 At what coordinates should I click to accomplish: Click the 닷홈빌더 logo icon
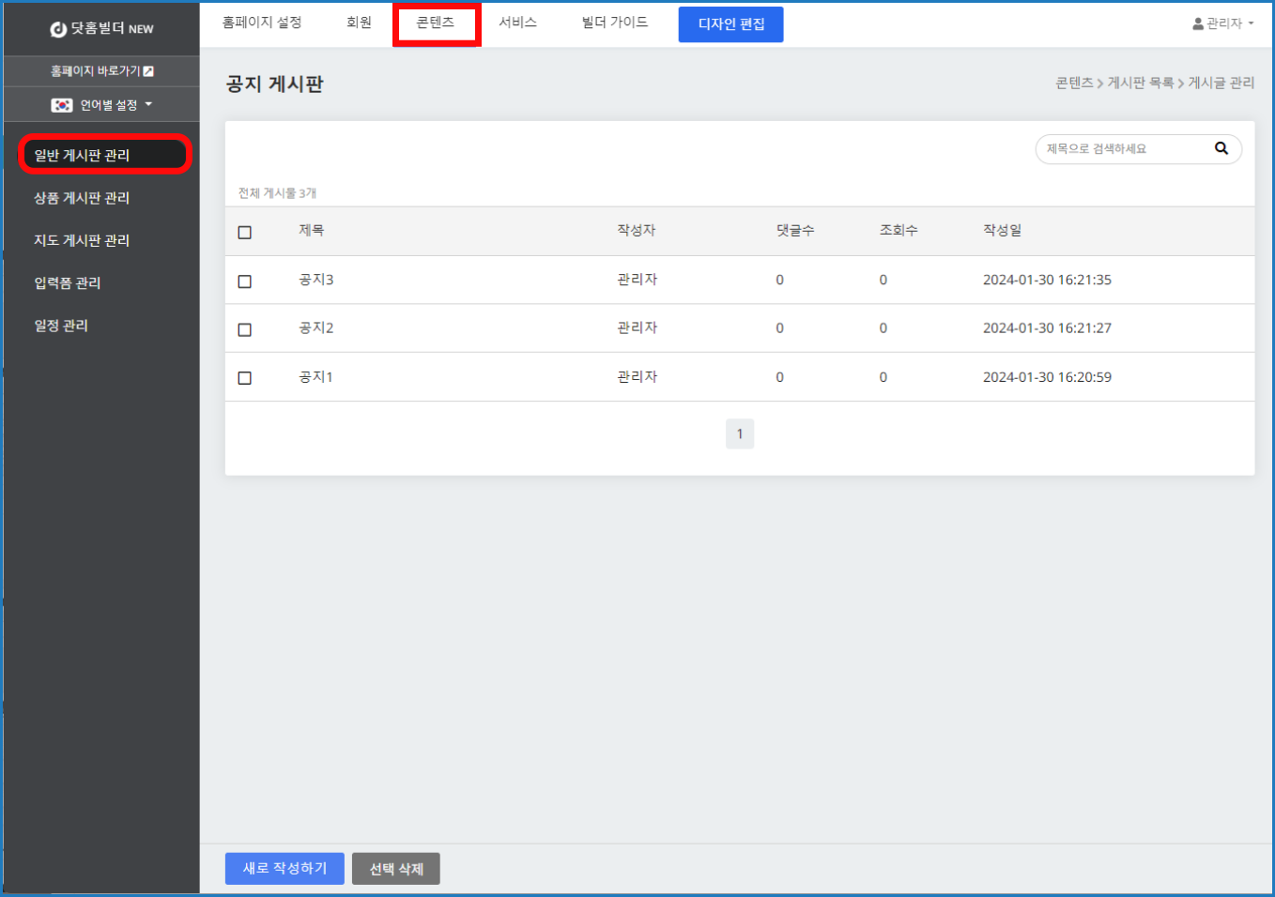tap(58, 29)
